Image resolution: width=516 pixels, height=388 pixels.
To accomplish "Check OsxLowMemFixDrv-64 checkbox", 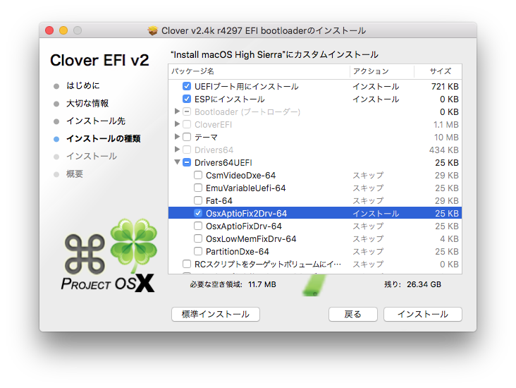I will pyautogui.click(x=198, y=238).
